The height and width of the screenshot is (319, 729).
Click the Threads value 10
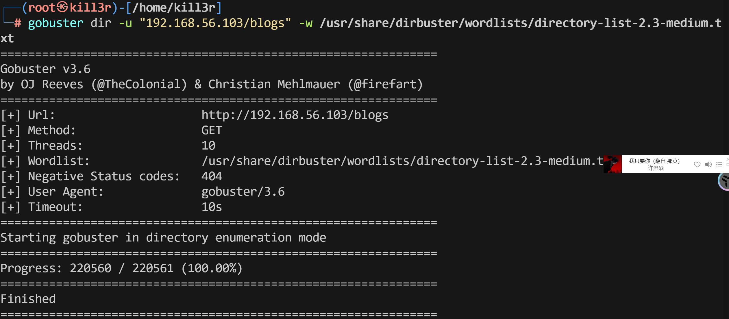pos(208,145)
